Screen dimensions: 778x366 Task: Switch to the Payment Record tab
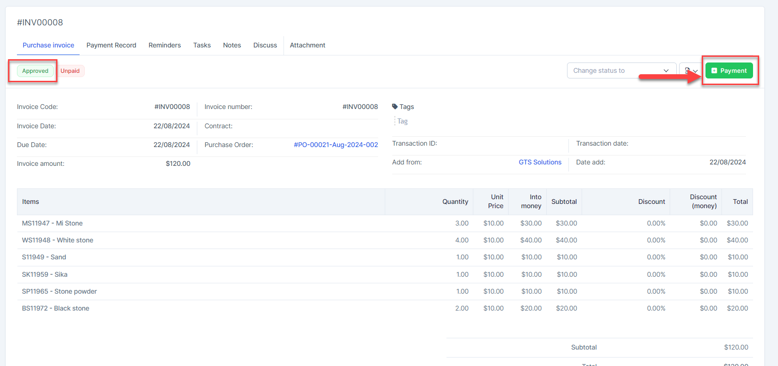click(111, 45)
